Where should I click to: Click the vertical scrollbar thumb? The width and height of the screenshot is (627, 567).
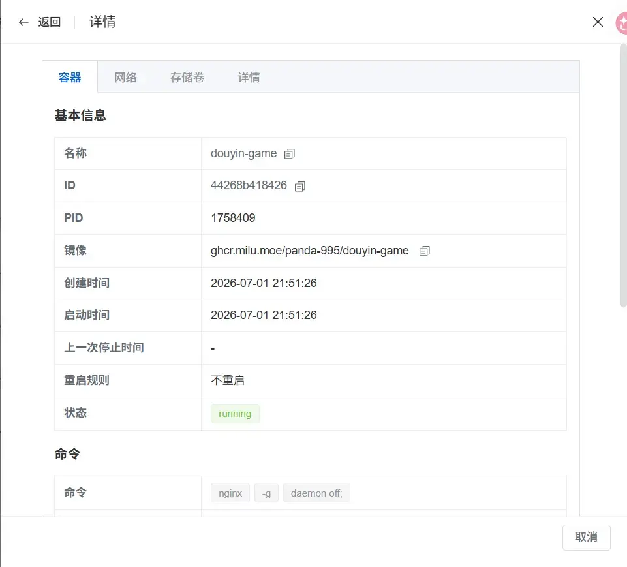623,175
